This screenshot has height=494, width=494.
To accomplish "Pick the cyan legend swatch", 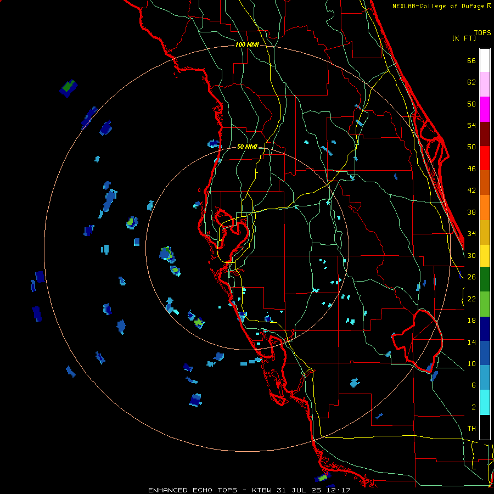I will (x=485, y=402).
